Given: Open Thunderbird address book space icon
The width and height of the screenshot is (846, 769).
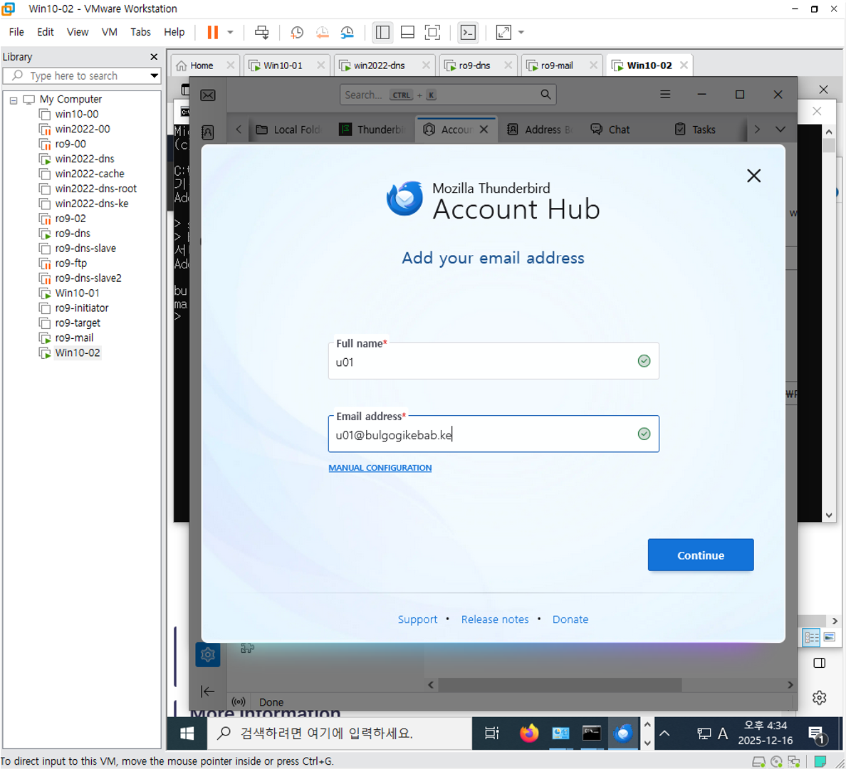Looking at the screenshot, I should click(208, 132).
